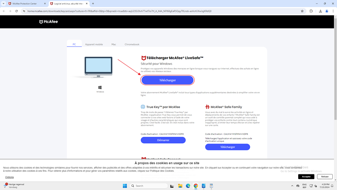Click the taskbar Search box
337x190 pixels.
tap(149, 186)
